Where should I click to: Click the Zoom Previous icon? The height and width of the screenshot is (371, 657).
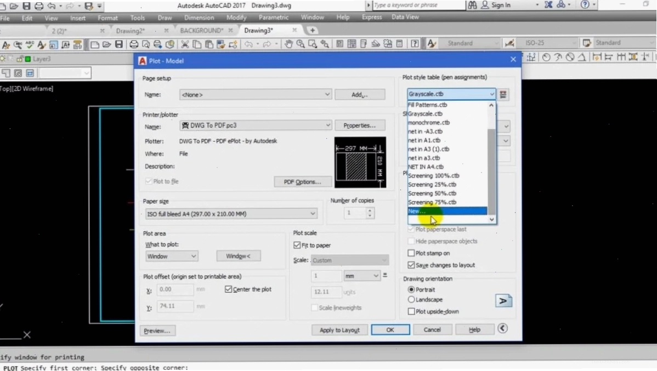pos(325,43)
